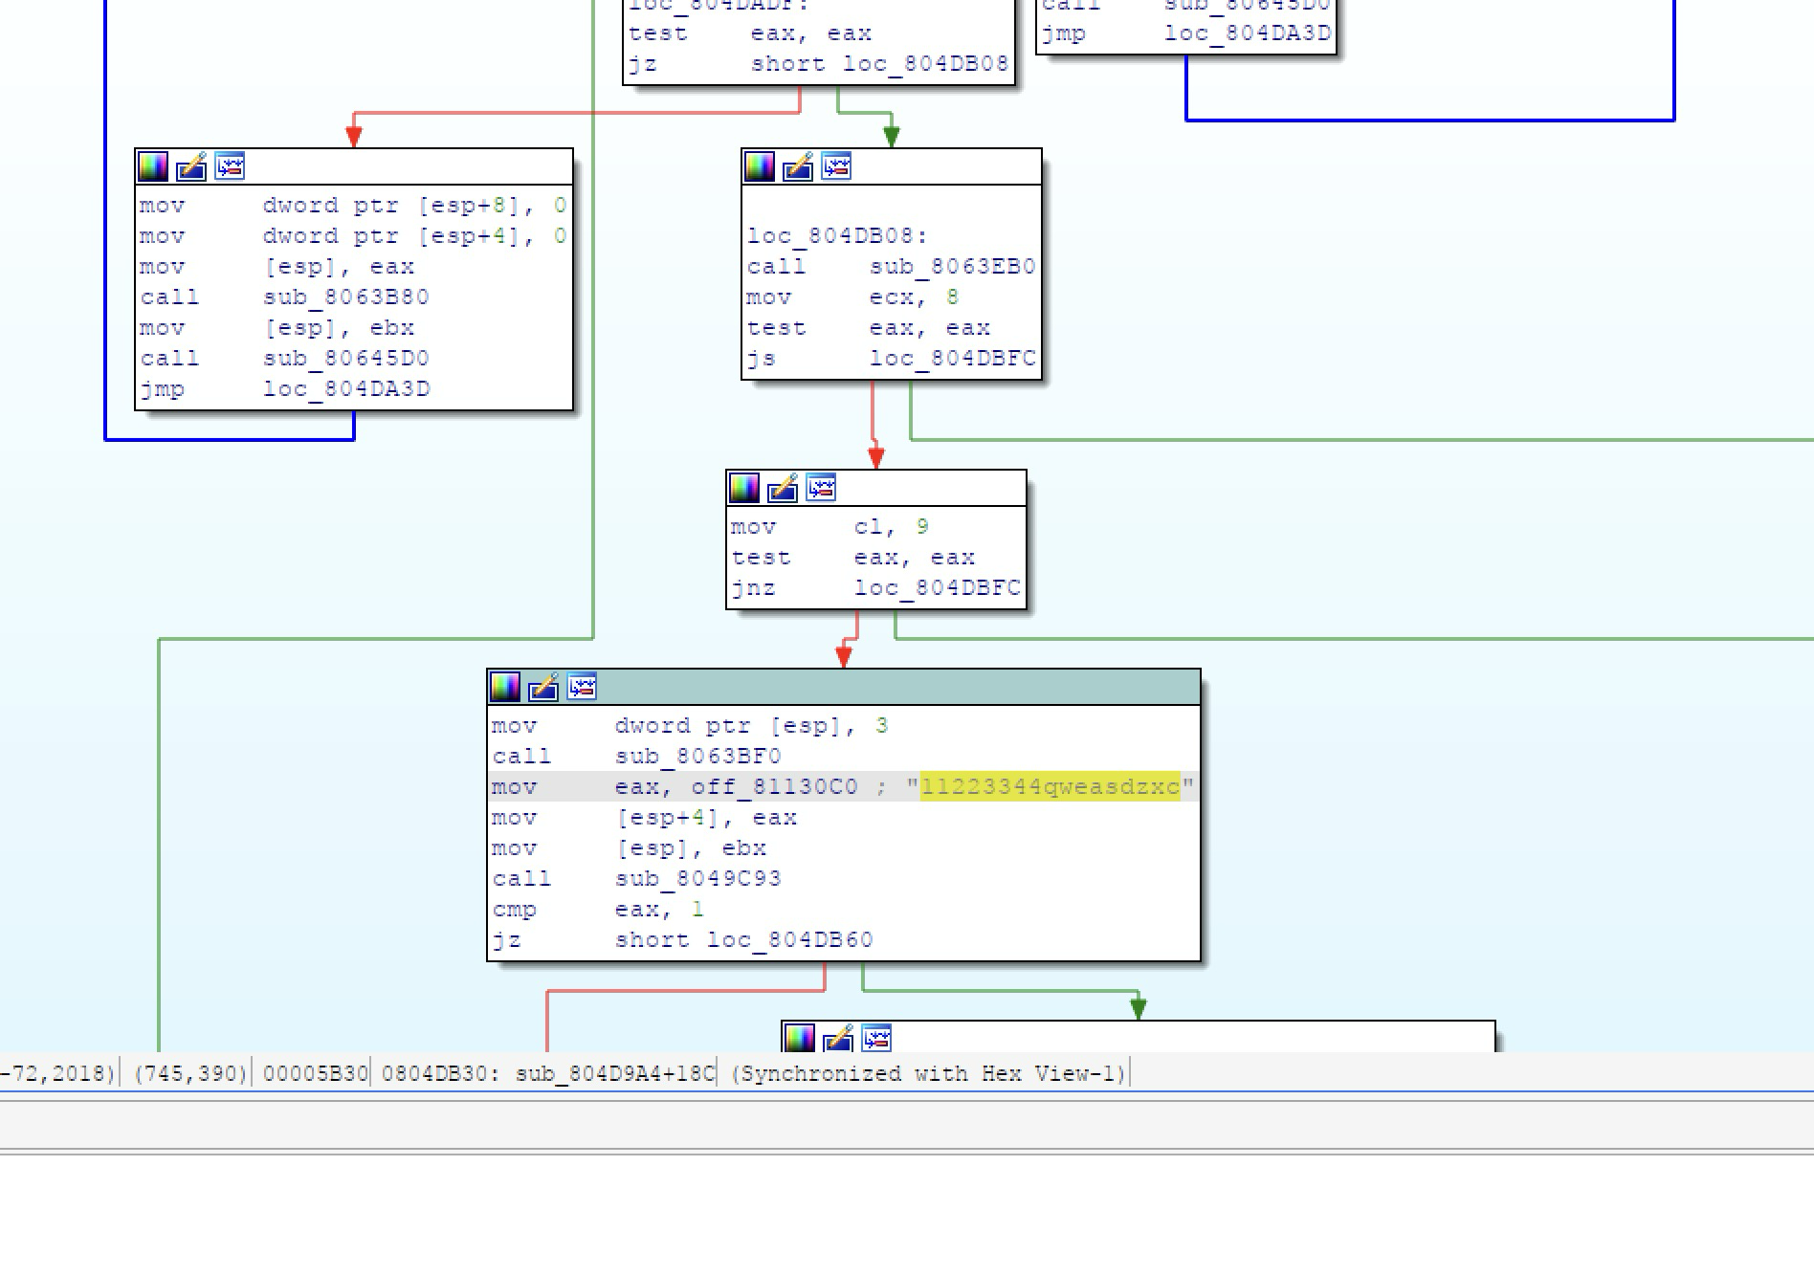
Task: Click loc_804DA3D in the top-right block's jmp
Action: tap(1248, 33)
